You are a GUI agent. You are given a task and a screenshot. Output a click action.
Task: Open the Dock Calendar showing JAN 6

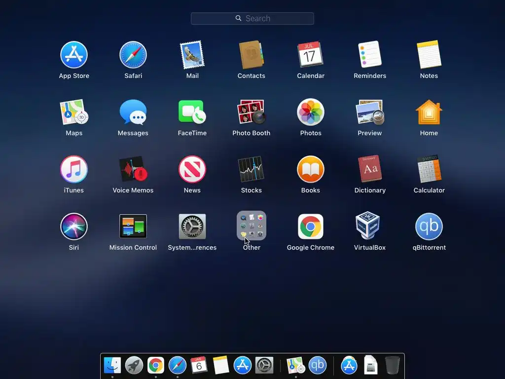199,365
